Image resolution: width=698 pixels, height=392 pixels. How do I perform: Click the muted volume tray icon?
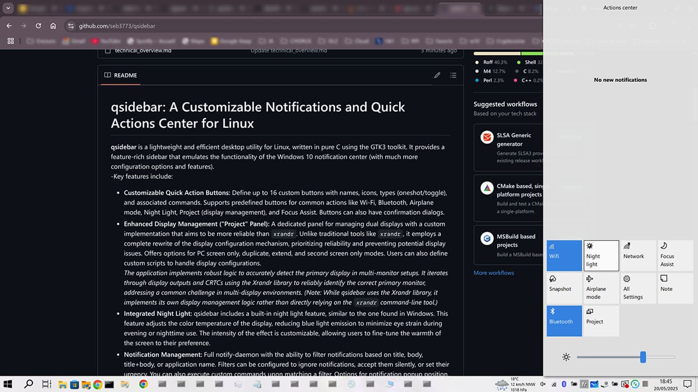coord(542,384)
